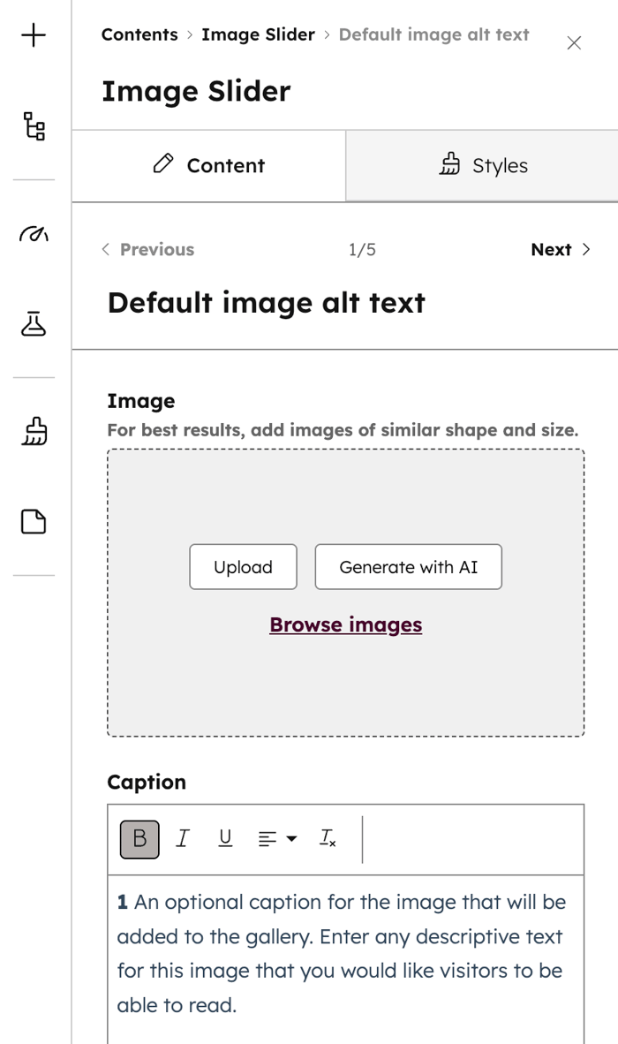The width and height of the screenshot is (618, 1044).
Task: Close the Image Slider panel
Action: pyautogui.click(x=574, y=43)
